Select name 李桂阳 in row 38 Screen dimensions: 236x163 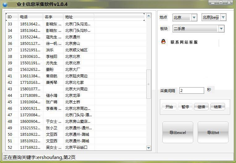coord(51,56)
